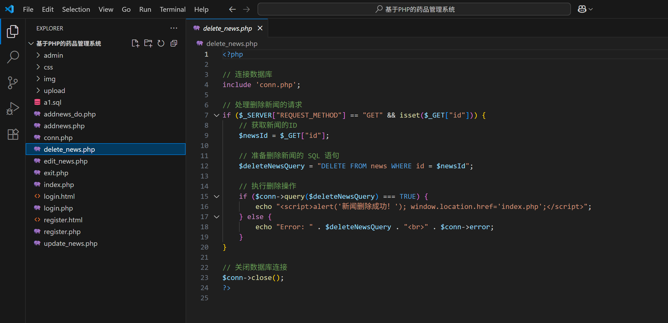Click the New Folder icon in Explorer
This screenshot has height=323, width=668.
[148, 43]
